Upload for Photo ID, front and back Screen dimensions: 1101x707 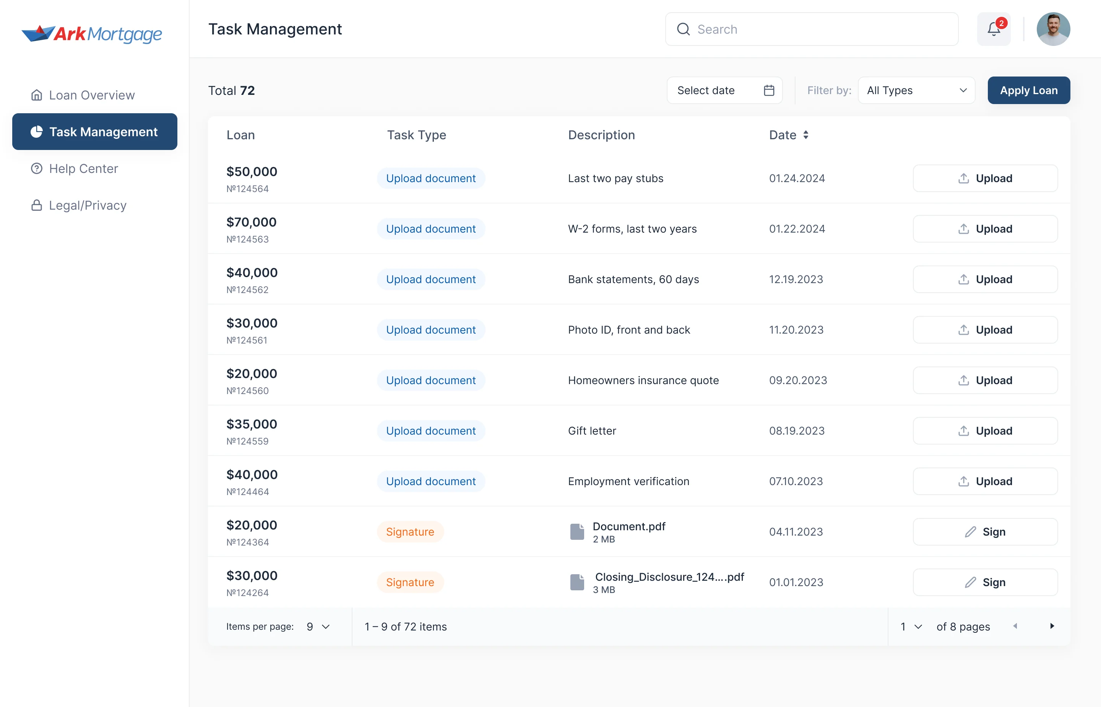pos(985,330)
